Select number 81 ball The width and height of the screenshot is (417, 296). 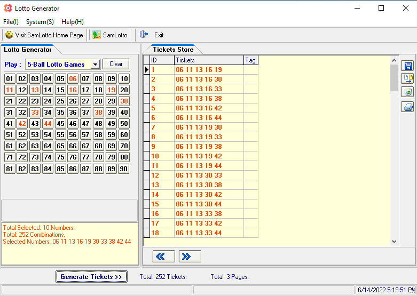tap(10, 169)
